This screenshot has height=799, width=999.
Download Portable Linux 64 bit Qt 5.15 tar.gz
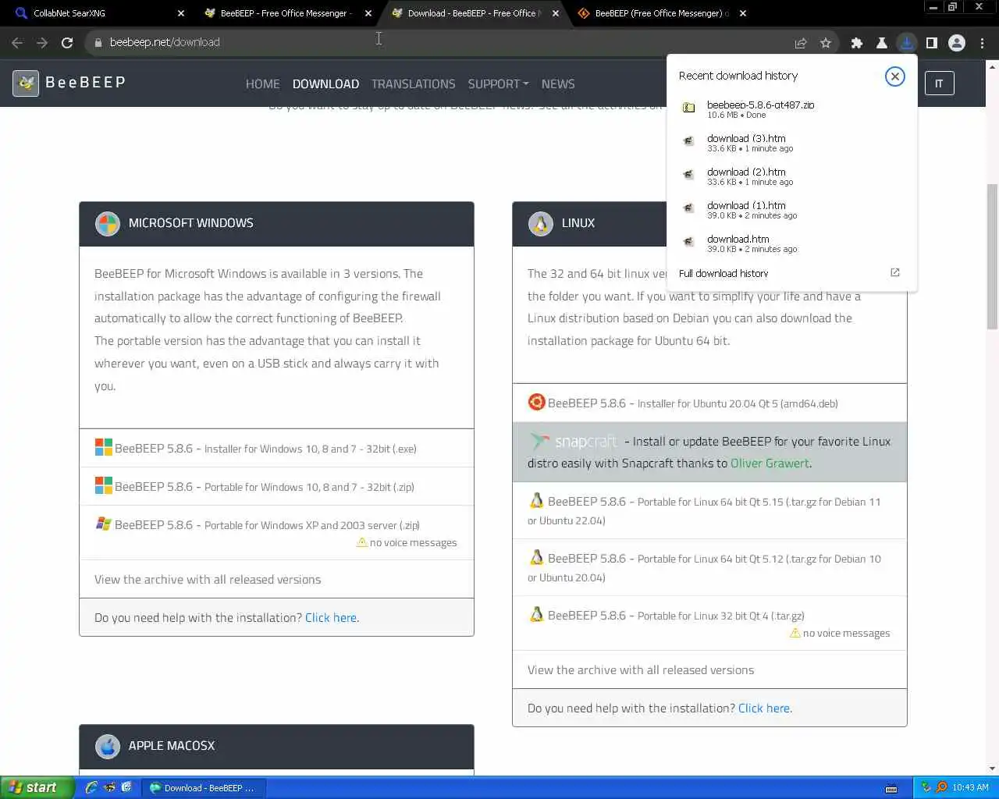tap(709, 510)
